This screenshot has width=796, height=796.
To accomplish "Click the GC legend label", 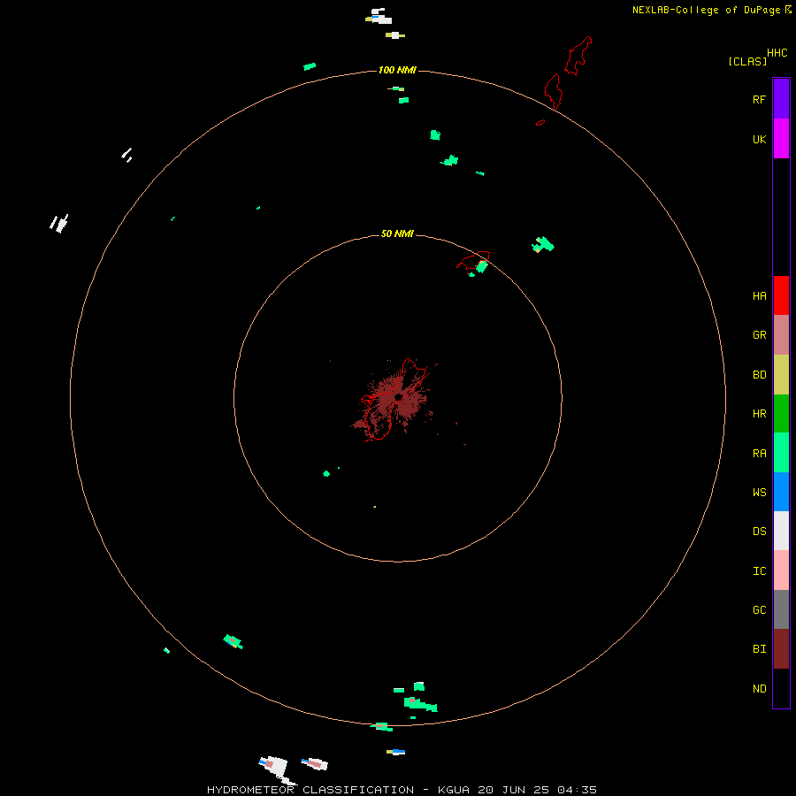I will click(x=759, y=610).
